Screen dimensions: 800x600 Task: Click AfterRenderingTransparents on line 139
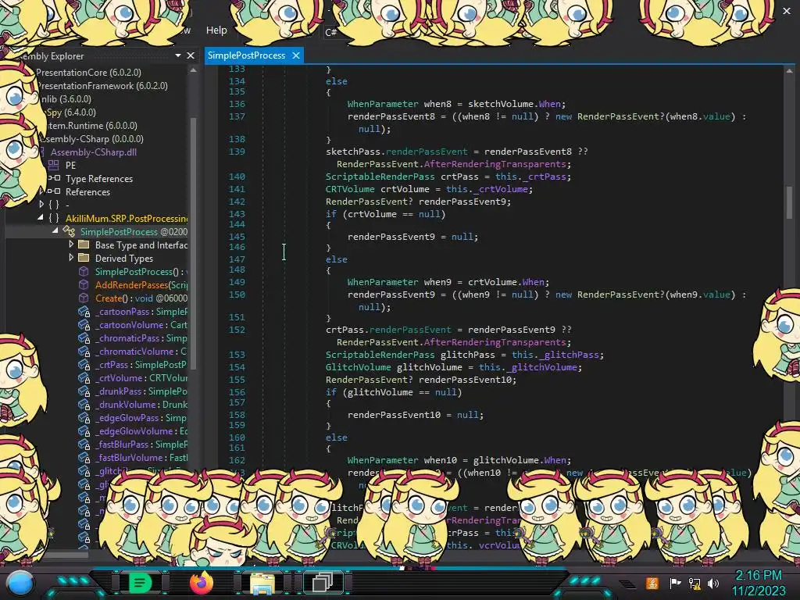[495, 164]
